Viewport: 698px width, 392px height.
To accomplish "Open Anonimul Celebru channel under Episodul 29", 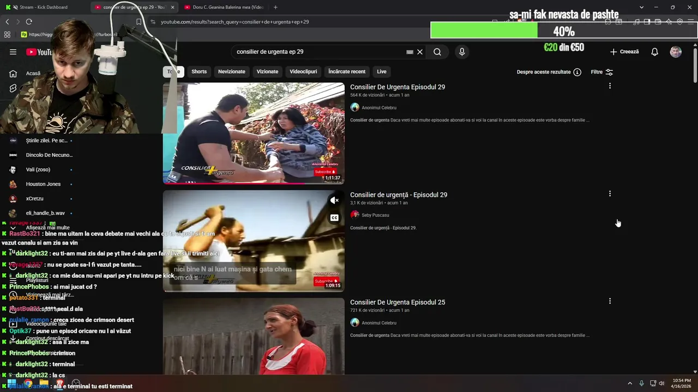I will point(379,108).
